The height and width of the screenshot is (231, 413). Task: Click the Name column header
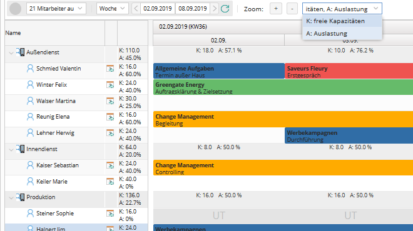click(x=55, y=33)
